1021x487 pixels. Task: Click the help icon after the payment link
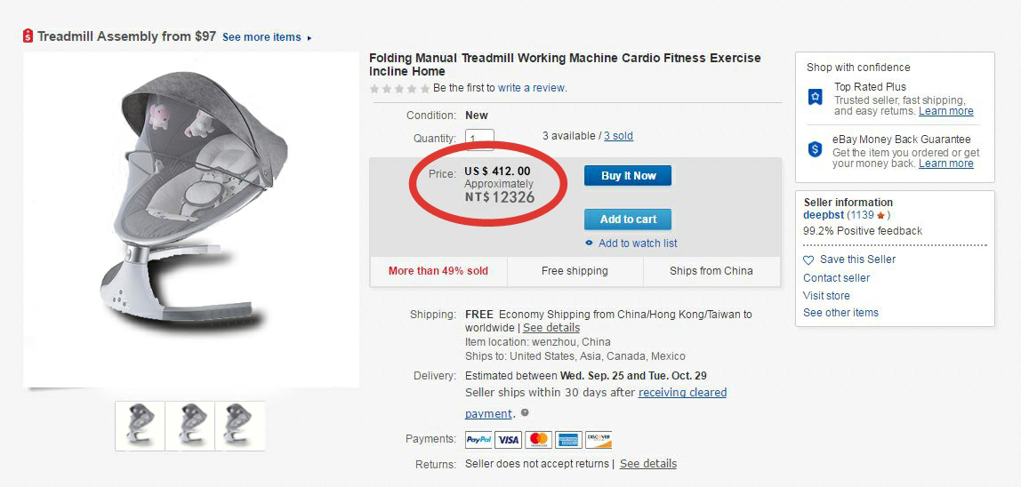(x=525, y=412)
